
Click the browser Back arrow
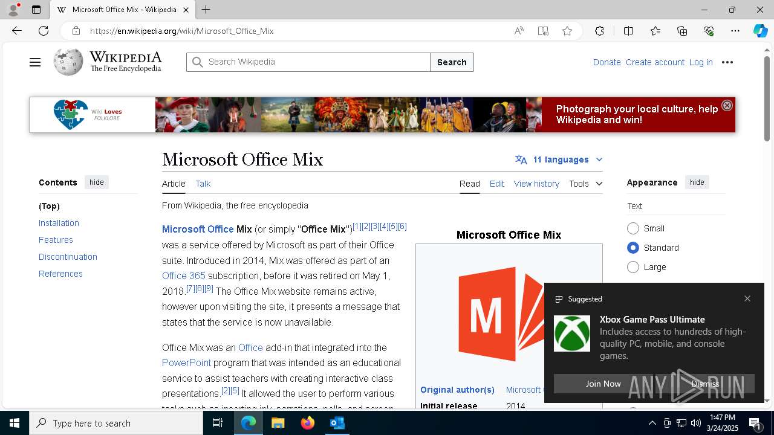tap(17, 31)
